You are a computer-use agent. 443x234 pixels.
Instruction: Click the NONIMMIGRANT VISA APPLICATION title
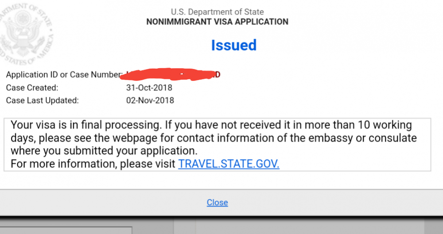click(217, 22)
